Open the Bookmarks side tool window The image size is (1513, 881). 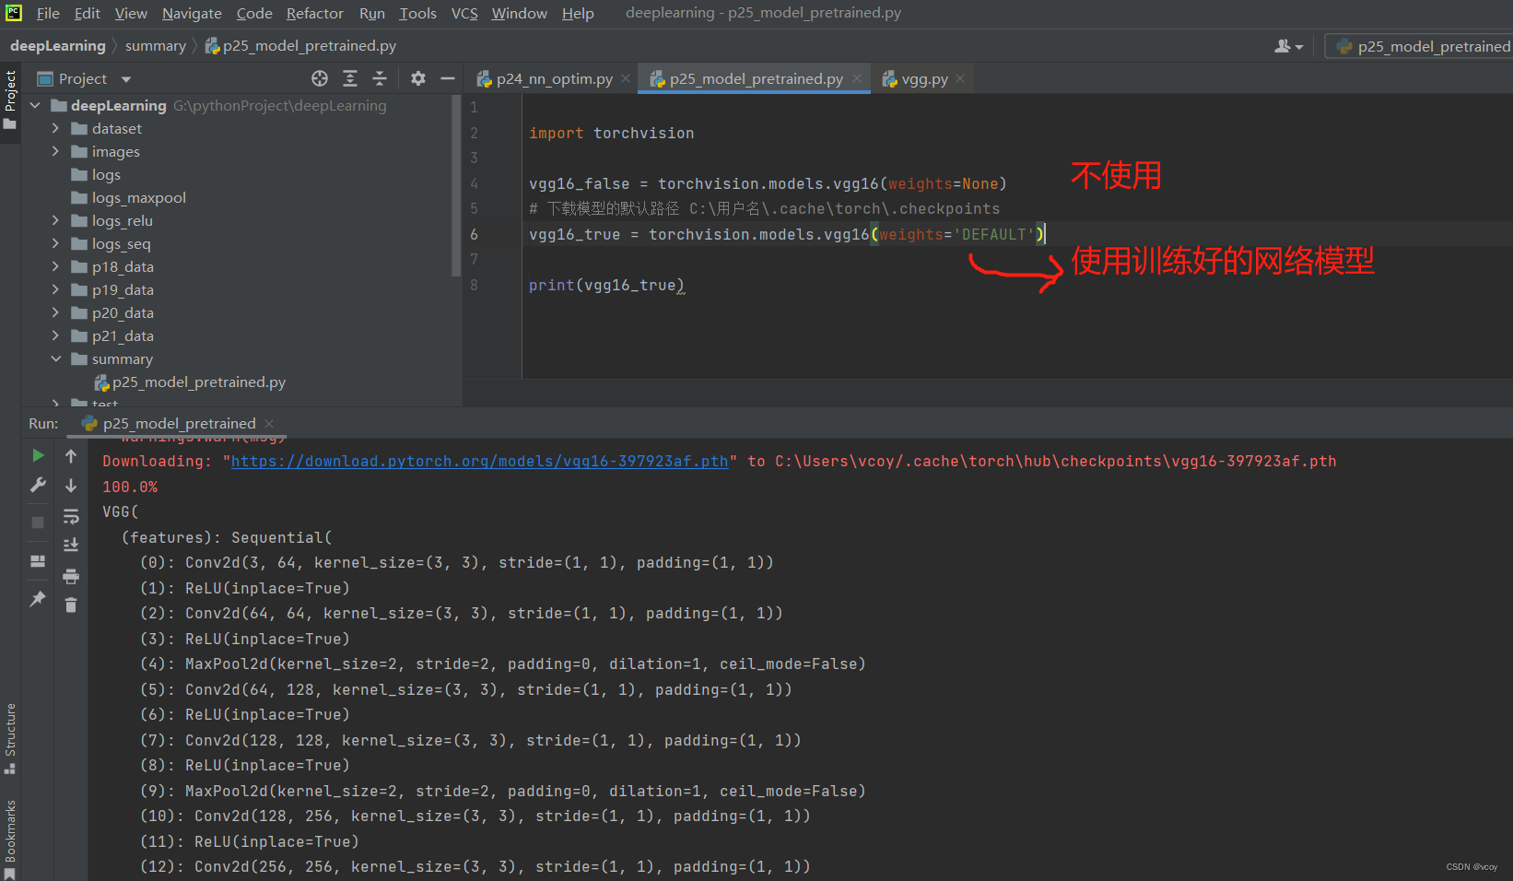click(10, 839)
